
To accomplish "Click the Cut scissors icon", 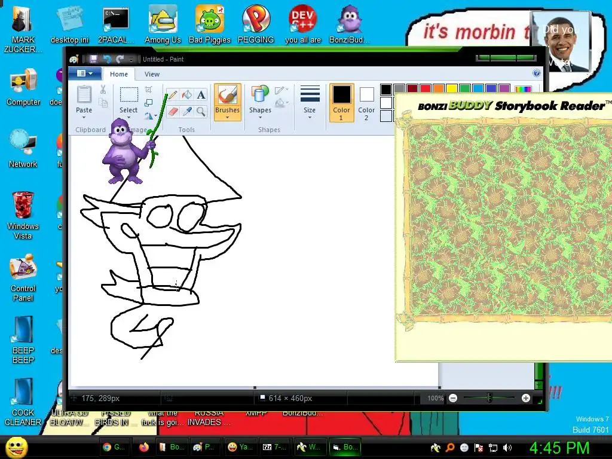I will 103,90.
